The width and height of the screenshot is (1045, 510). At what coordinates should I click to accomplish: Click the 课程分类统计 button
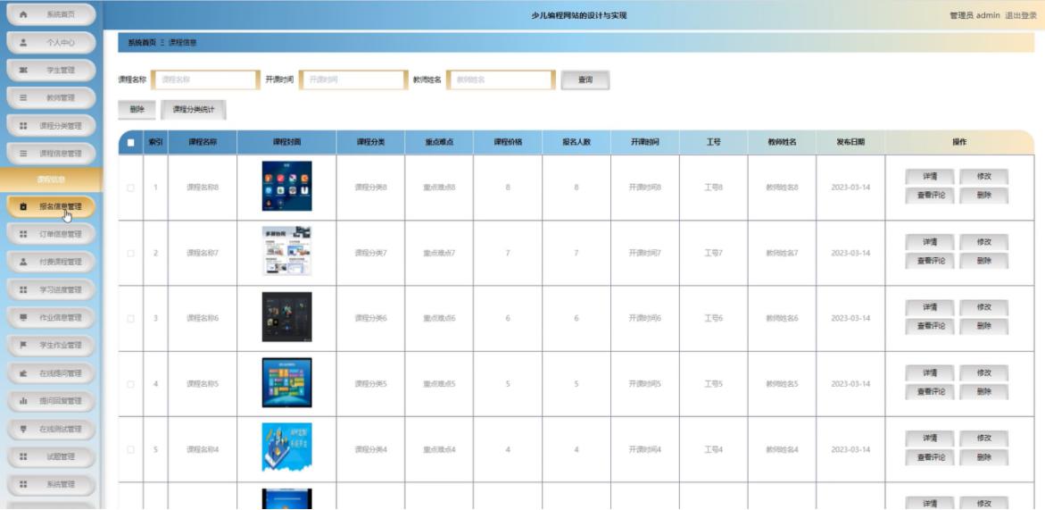[x=194, y=109]
